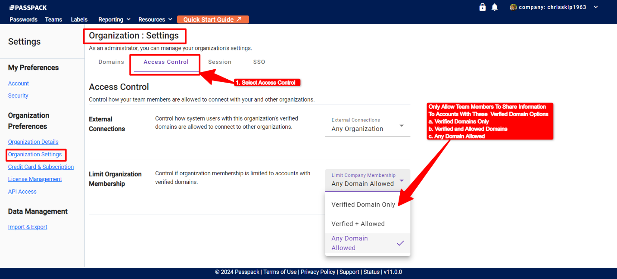Click the 'Organization Preferences' section heading
This screenshot has height=279, width=617.
pyautogui.click(x=29, y=121)
